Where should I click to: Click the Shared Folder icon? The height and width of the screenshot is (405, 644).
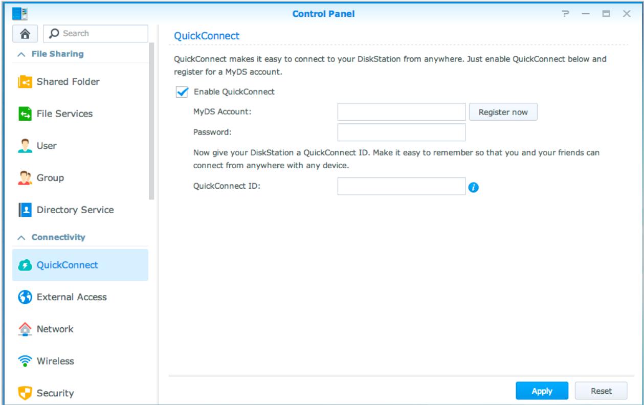click(x=25, y=82)
